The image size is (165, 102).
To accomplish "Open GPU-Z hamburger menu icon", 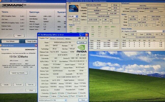I will coord(86,38).
